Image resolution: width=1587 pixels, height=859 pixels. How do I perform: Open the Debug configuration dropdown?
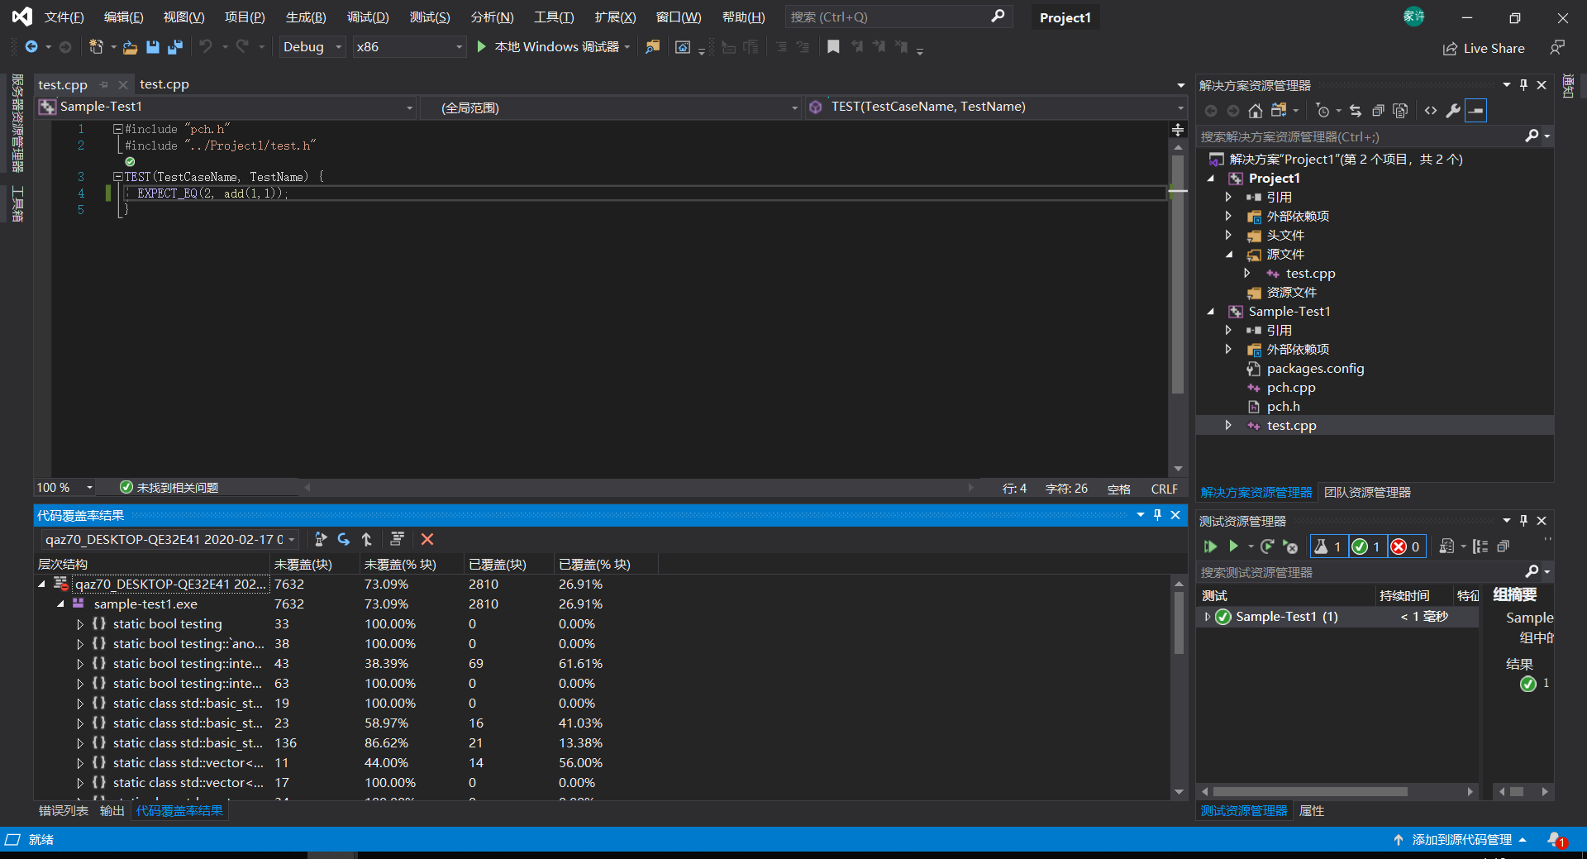click(312, 47)
